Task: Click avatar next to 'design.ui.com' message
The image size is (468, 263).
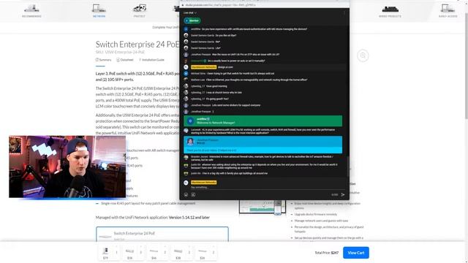Action: 186,67
